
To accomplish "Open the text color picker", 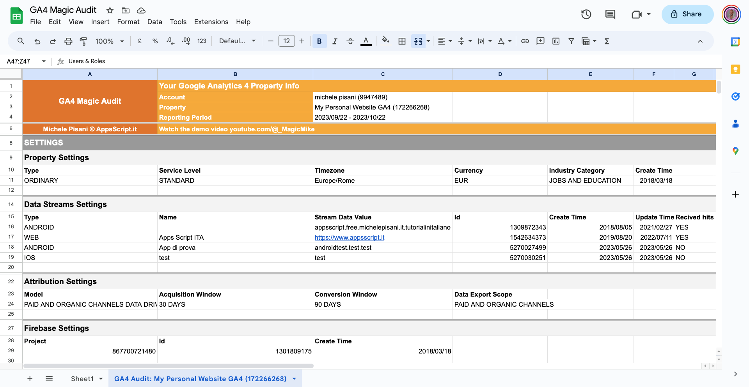I will pyautogui.click(x=366, y=41).
